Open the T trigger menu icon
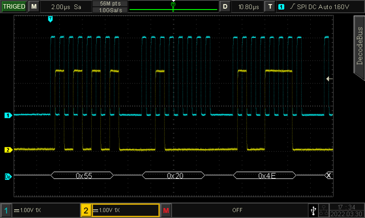 tap(271, 7)
